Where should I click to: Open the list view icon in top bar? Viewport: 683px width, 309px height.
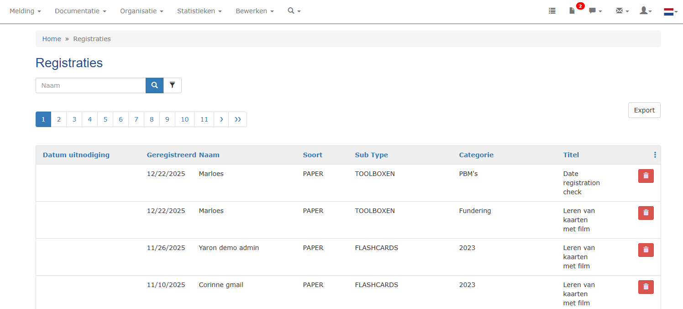(552, 11)
